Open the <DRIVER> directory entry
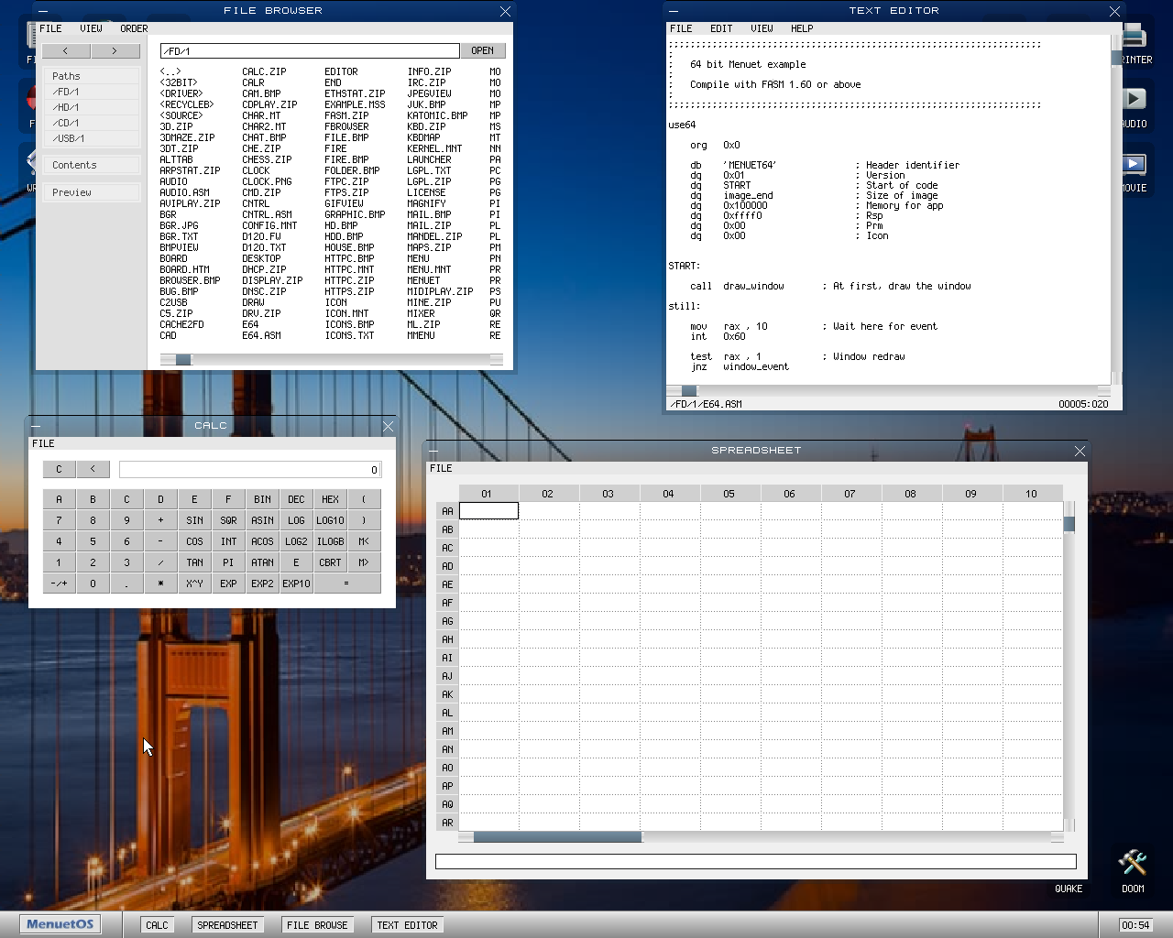Viewport: 1173px width, 938px height. click(181, 93)
